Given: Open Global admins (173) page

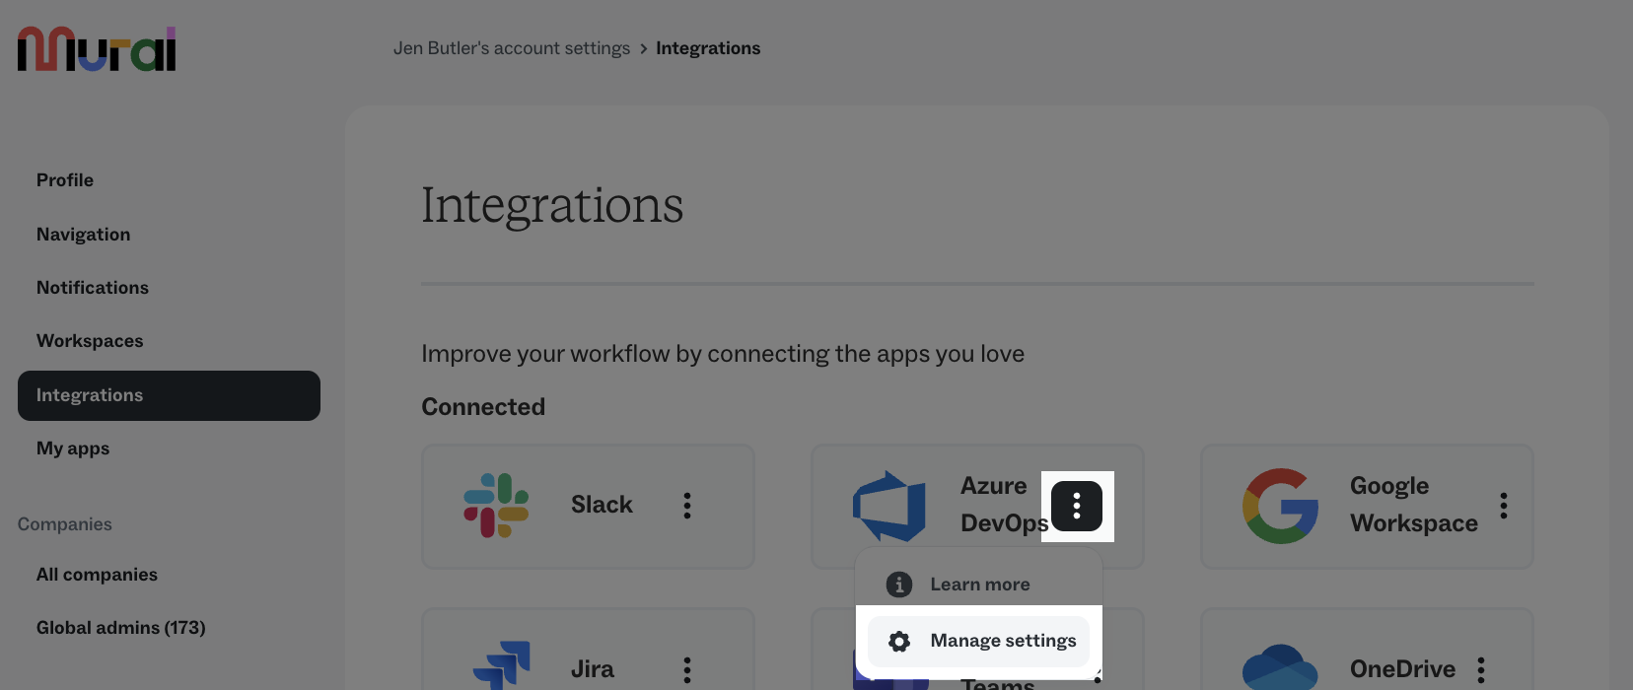Looking at the screenshot, I should pyautogui.click(x=121, y=628).
